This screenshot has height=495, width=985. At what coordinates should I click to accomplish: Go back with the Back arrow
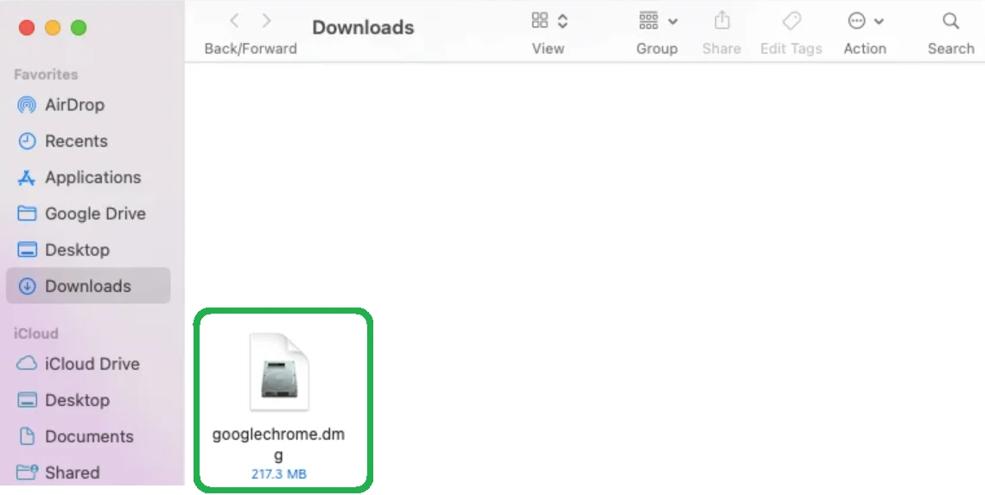pos(234,22)
